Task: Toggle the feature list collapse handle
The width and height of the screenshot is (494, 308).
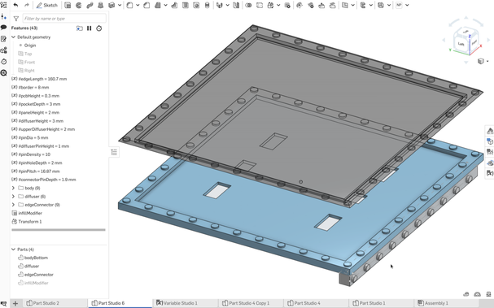Action: [114, 153]
